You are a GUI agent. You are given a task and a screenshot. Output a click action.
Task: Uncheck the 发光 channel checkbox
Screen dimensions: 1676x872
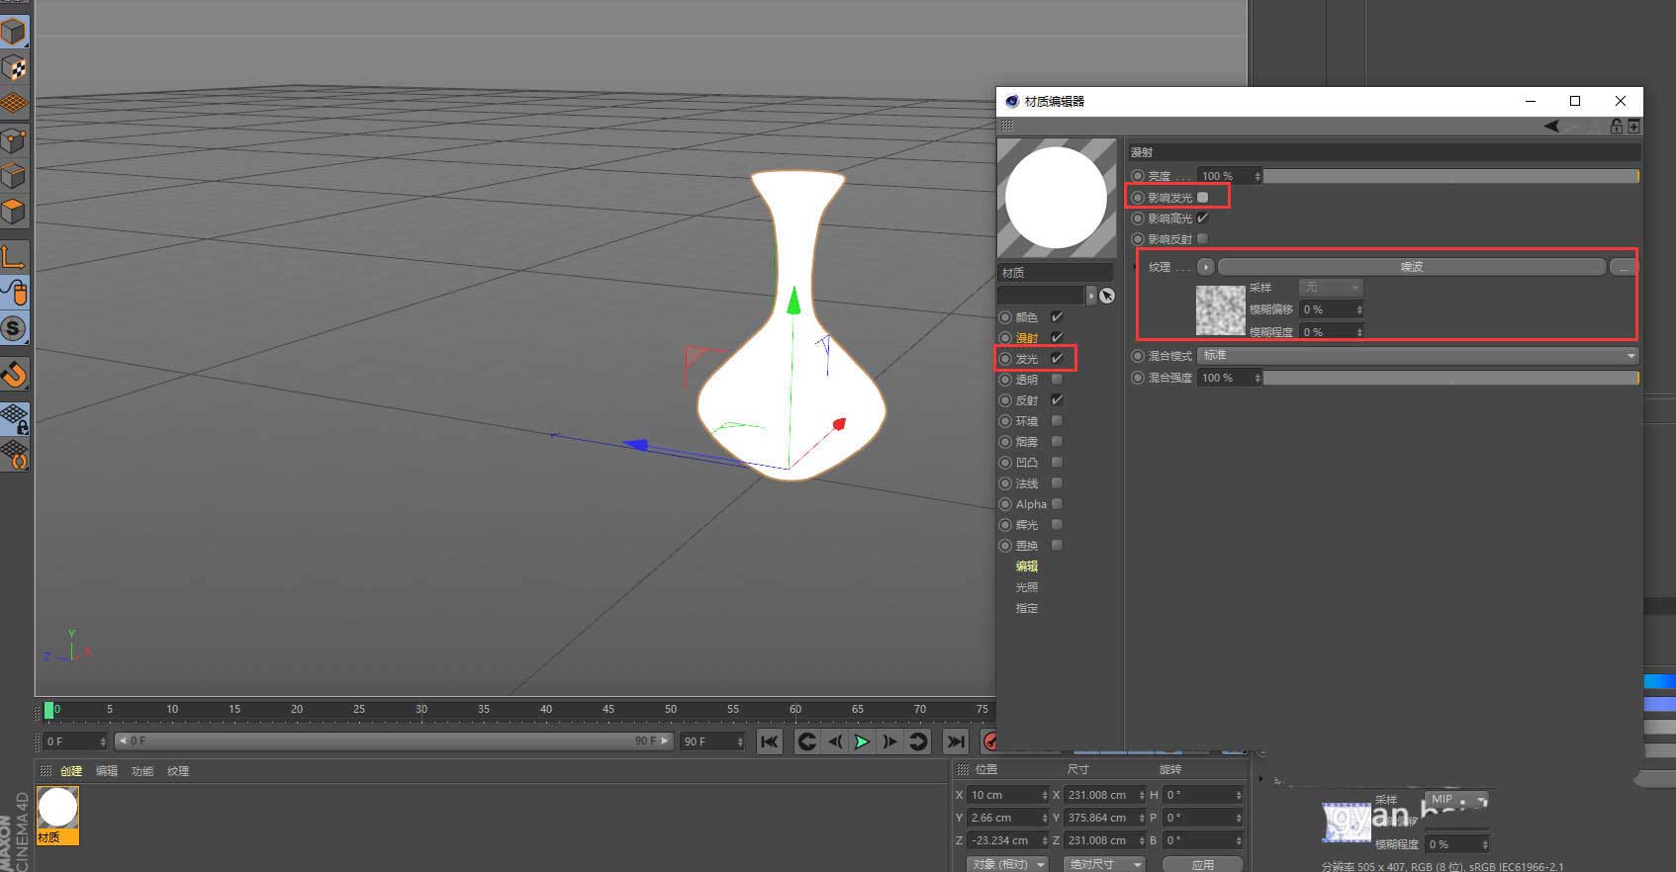(x=1057, y=358)
